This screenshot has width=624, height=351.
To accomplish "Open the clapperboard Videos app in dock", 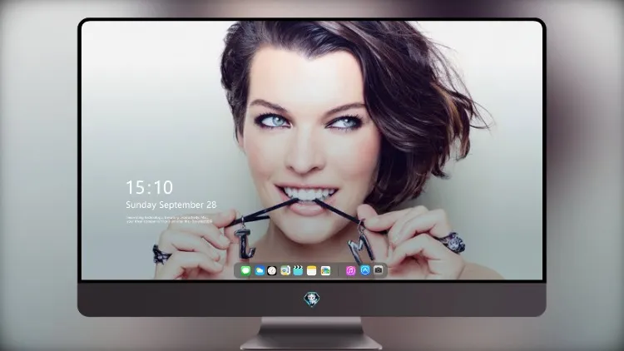I will 298,270.
